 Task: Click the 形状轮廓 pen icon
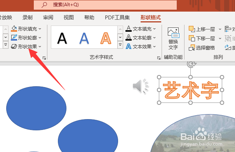click(14, 38)
